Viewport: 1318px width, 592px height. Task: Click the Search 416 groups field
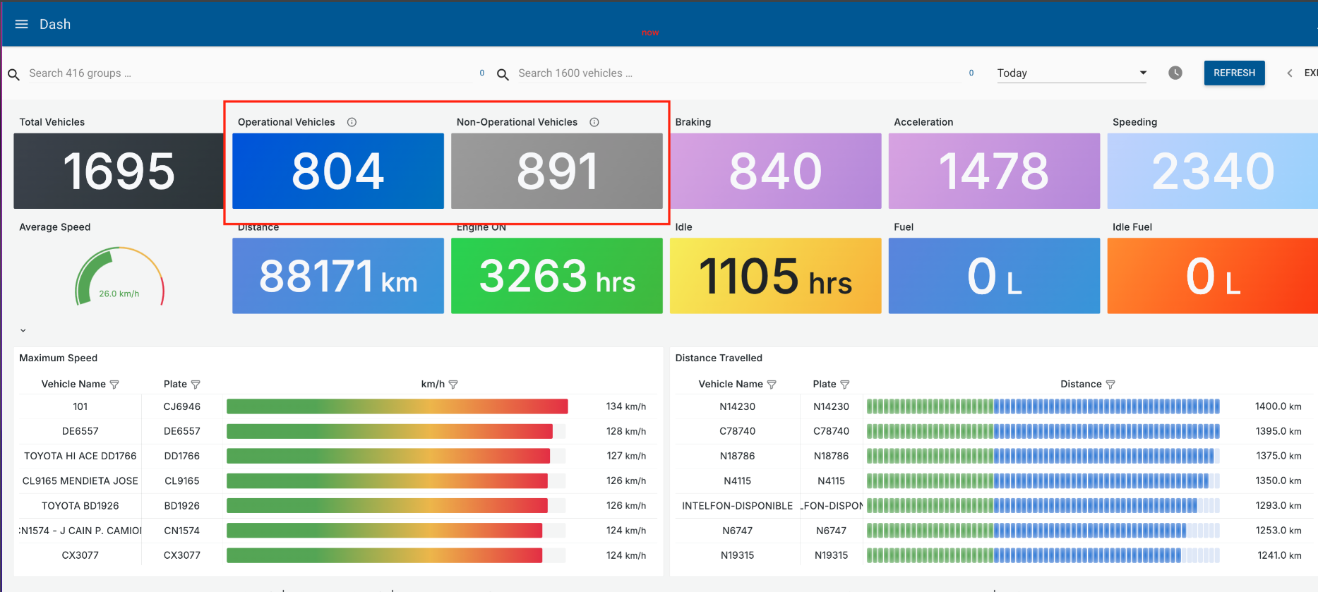(247, 73)
